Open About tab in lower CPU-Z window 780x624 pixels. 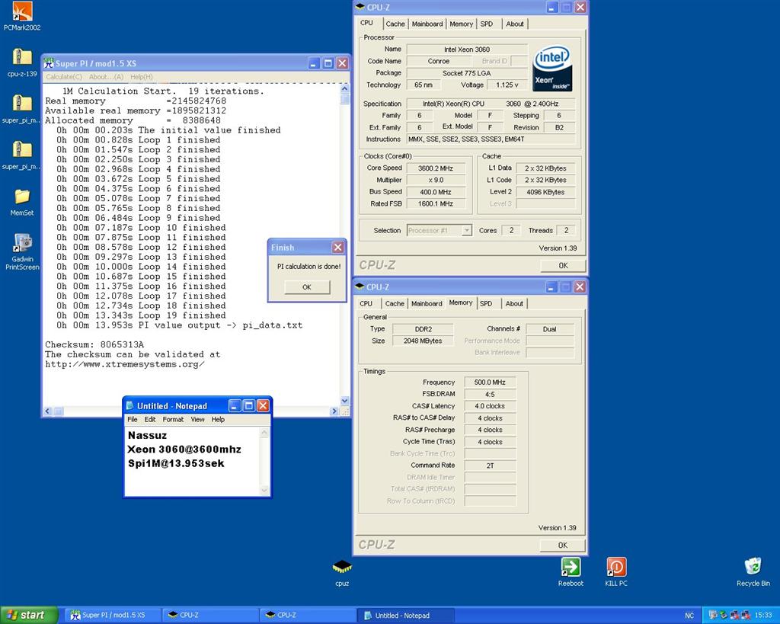coord(514,303)
